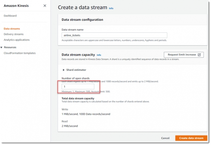Open Info link beside Data stream capacity
The width and height of the screenshot is (211, 145).
click(99, 55)
